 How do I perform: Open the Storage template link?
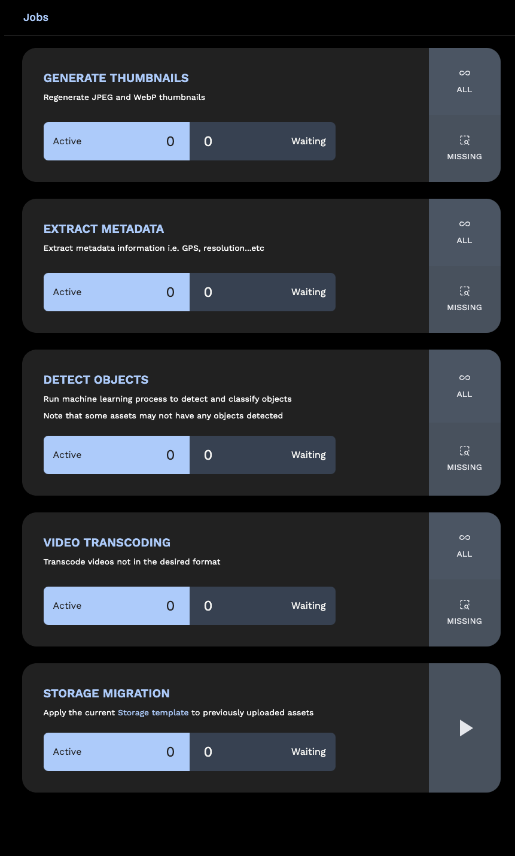(153, 712)
